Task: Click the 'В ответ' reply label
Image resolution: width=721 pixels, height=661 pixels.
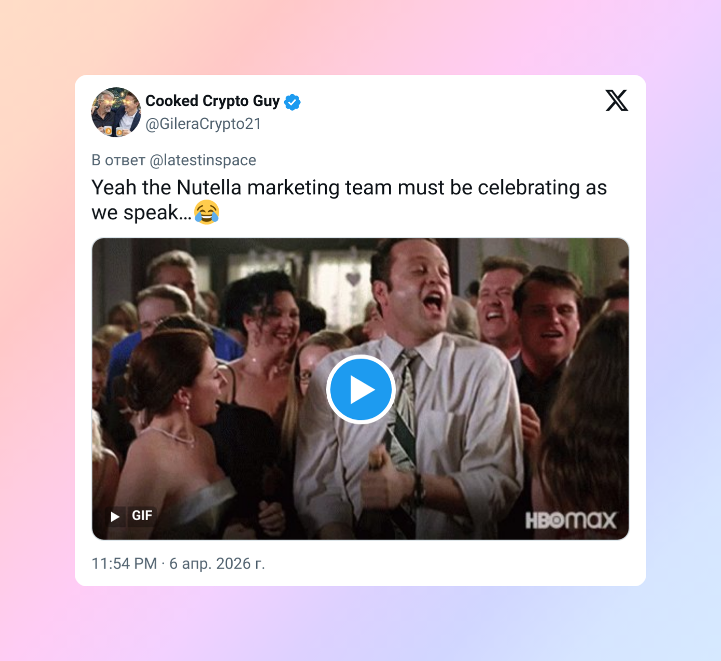Action: click(x=118, y=160)
